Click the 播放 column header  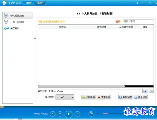point(145,27)
